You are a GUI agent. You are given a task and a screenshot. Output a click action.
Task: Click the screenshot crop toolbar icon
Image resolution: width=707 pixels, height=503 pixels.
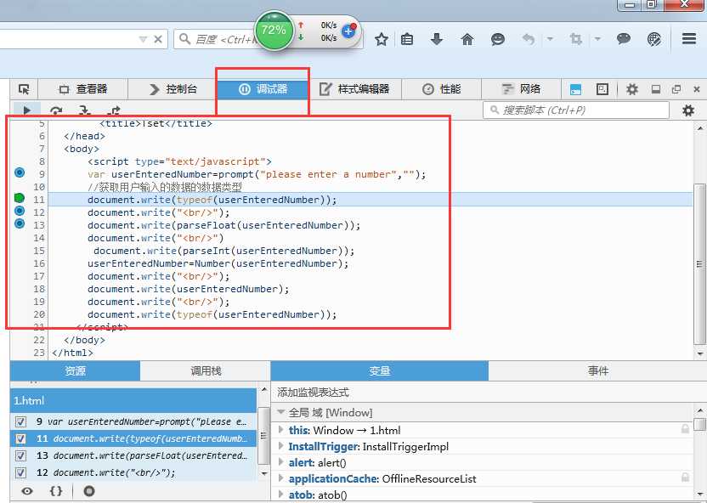pos(576,39)
